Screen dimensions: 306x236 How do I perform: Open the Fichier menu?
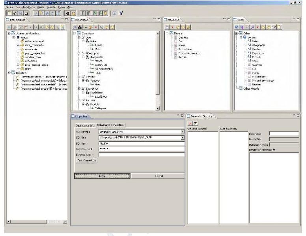click(9, 7)
